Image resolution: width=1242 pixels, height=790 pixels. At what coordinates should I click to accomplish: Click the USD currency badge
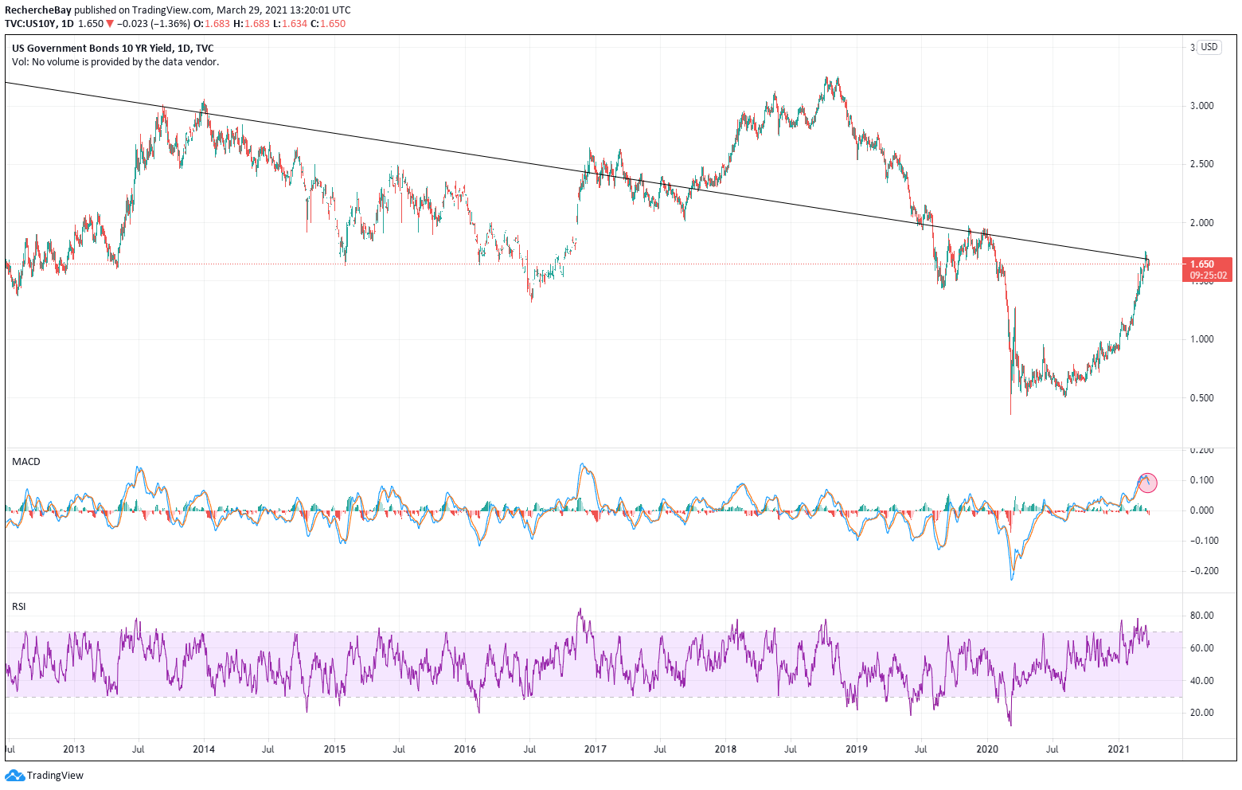(x=1209, y=47)
